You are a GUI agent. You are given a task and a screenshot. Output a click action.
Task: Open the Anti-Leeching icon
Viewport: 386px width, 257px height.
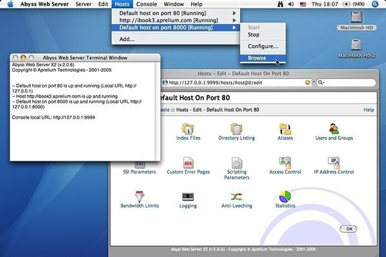237,197
